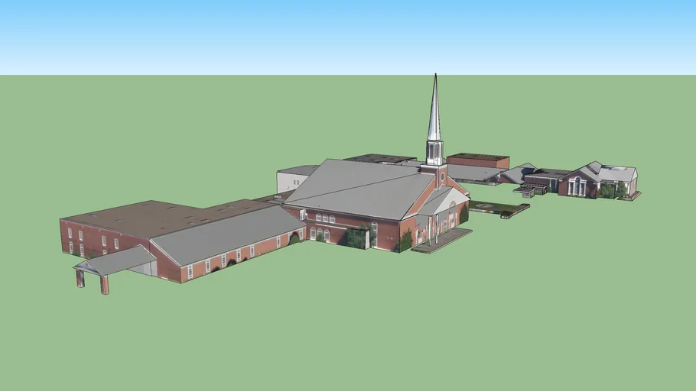Select the white belfry base of the steeple

tap(434, 152)
